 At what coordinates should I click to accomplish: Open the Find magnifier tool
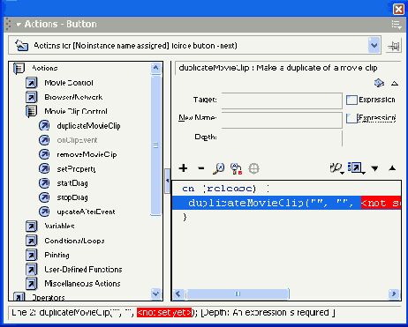click(219, 168)
